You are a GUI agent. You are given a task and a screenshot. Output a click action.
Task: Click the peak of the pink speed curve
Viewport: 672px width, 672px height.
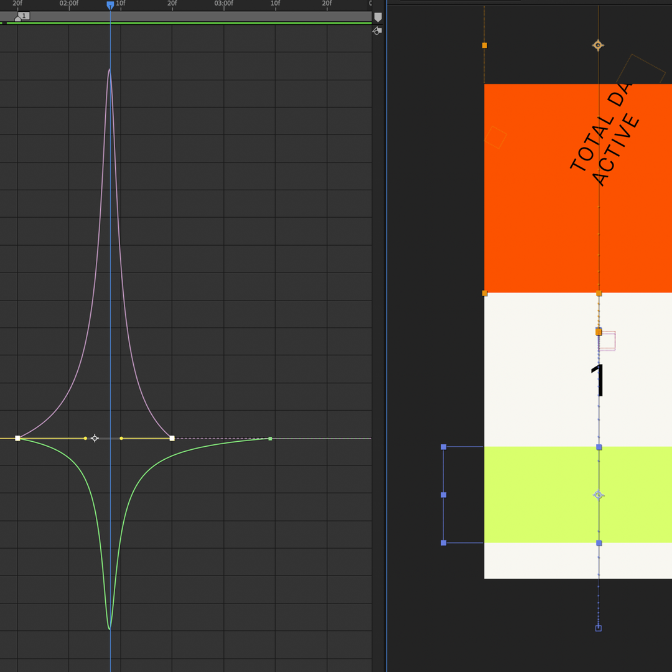coord(110,70)
